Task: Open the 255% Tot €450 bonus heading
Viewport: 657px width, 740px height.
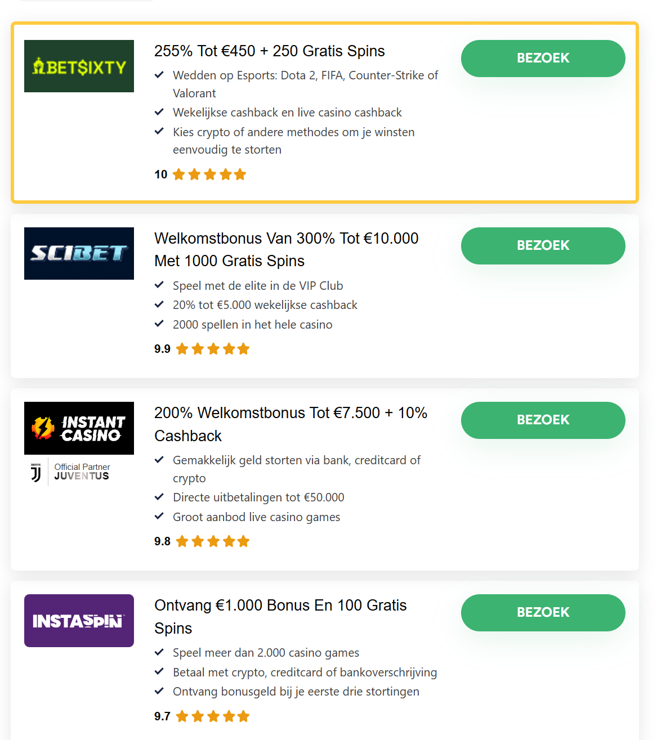Action: 270,51
